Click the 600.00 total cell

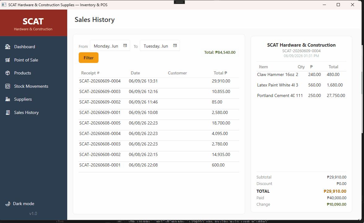218,165
